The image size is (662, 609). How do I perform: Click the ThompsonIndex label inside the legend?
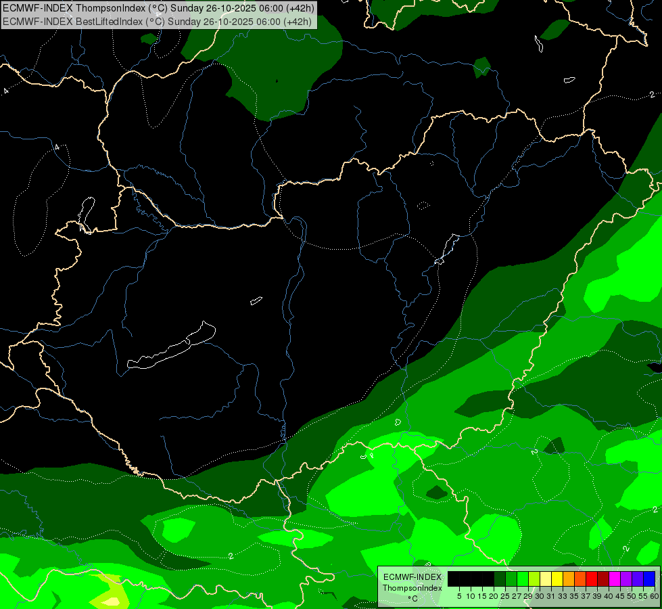click(412, 588)
